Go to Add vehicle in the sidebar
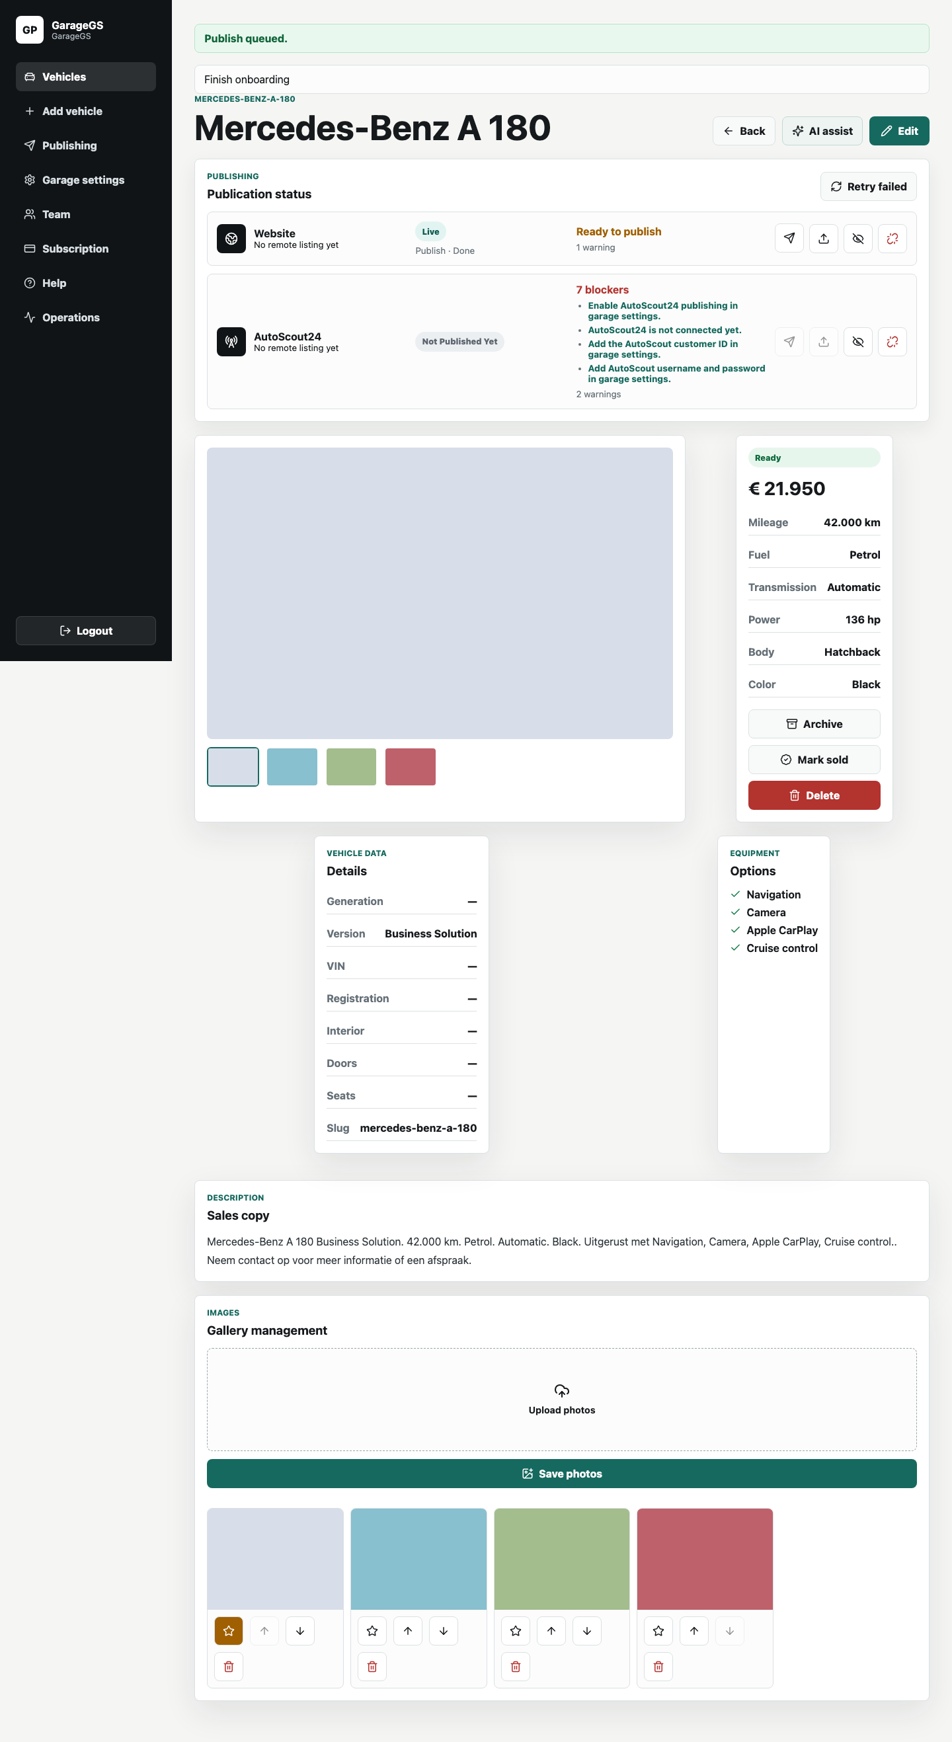This screenshot has width=952, height=1742. coord(86,111)
